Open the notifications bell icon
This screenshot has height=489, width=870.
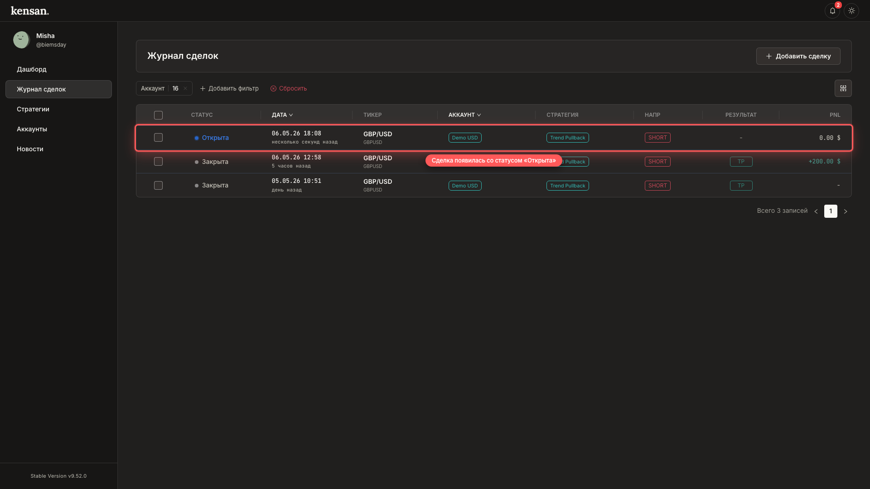[x=832, y=11]
